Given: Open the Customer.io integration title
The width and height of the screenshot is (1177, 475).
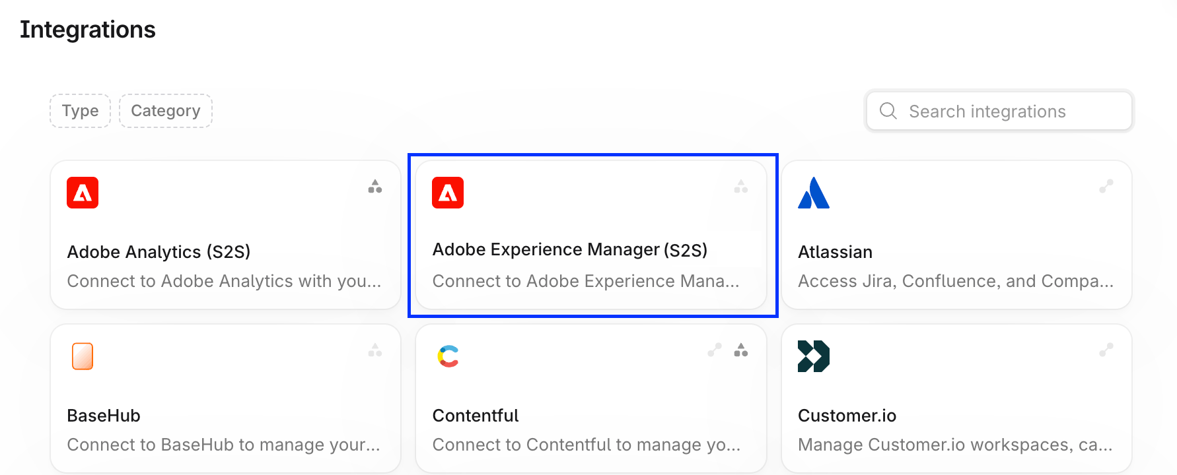Looking at the screenshot, I should (x=847, y=416).
